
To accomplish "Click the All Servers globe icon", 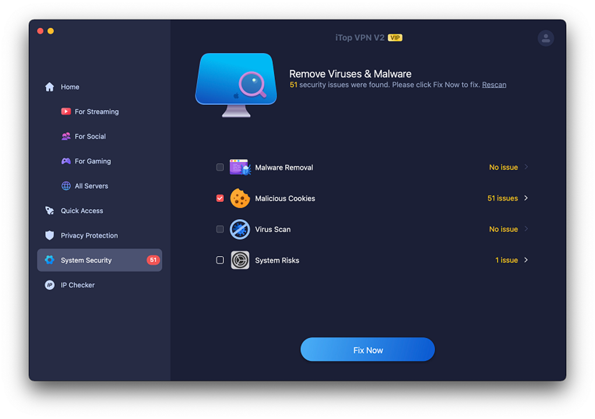I will point(66,186).
